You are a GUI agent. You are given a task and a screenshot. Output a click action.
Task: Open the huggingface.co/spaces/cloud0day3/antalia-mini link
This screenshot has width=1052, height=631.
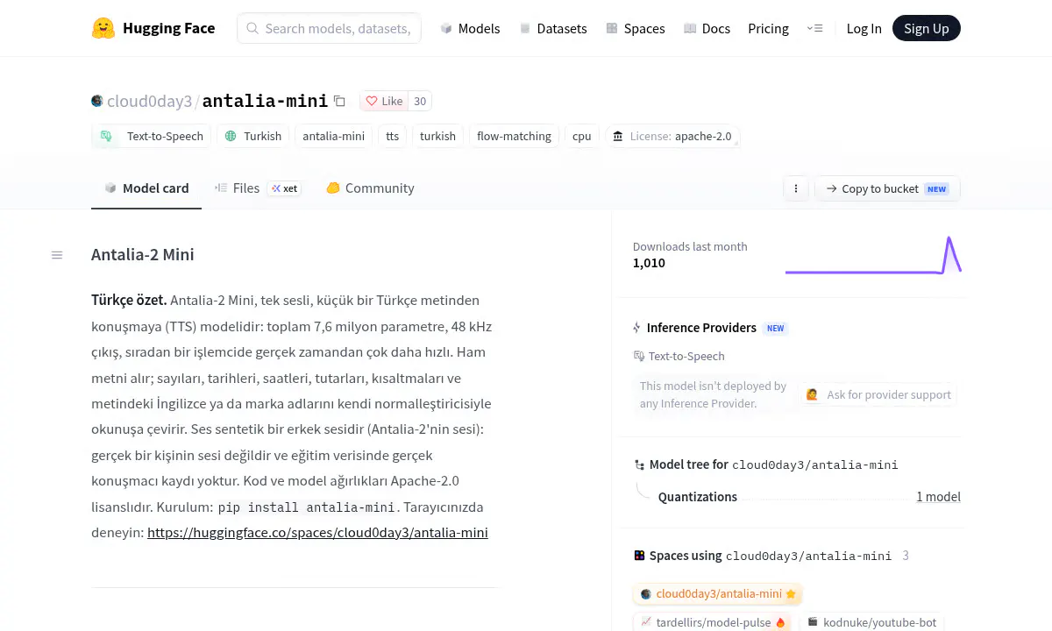tap(317, 532)
